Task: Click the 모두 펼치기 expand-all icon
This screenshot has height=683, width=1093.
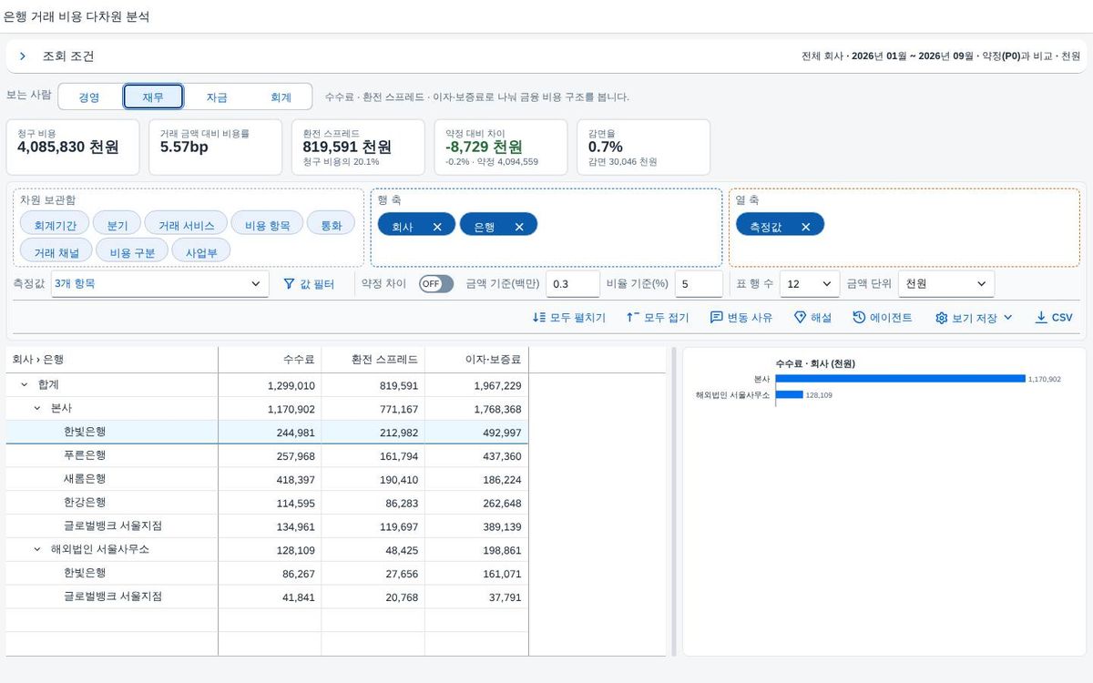Action: point(538,318)
